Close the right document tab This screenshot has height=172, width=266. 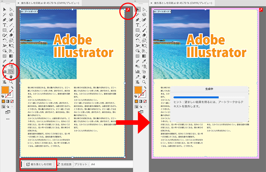point(151,3)
